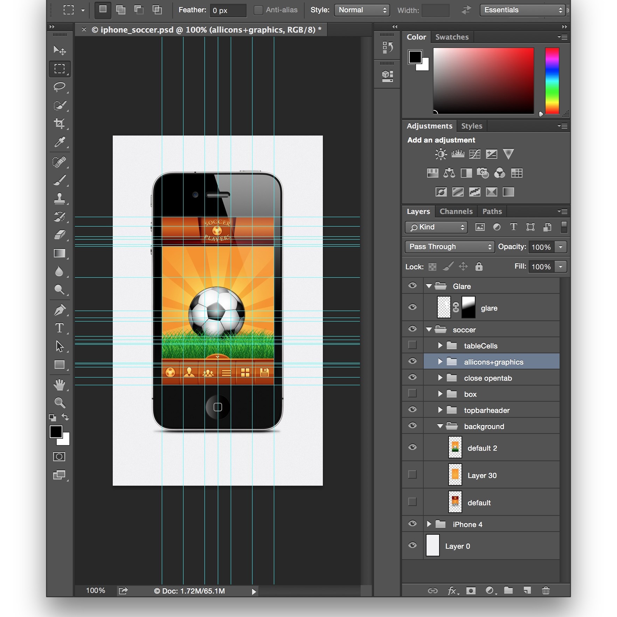
Task: Enable the Anti-alias checkbox
Action: [258, 10]
